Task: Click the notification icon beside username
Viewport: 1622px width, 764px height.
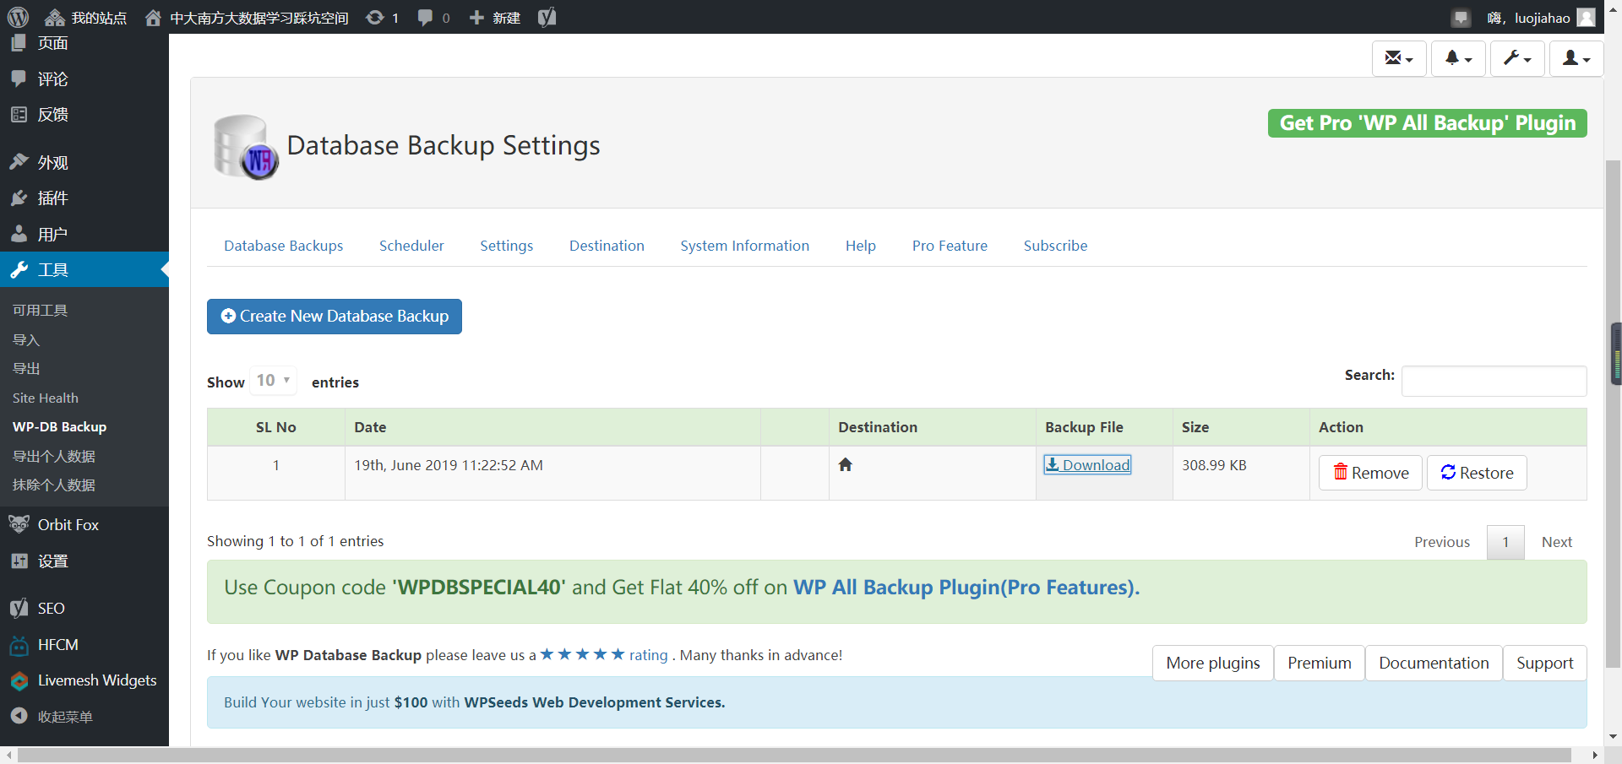Action: pyautogui.click(x=1461, y=18)
